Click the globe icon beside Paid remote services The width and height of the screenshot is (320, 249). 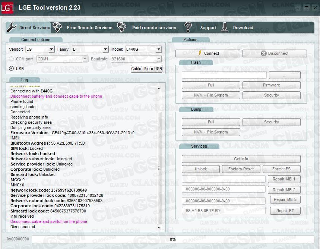point(121,27)
